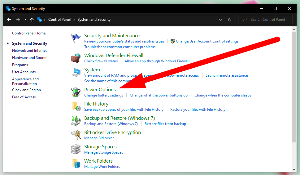The image size is (300, 175).
Task: Select System and Security breadcrumb
Action: pos(94,20)
